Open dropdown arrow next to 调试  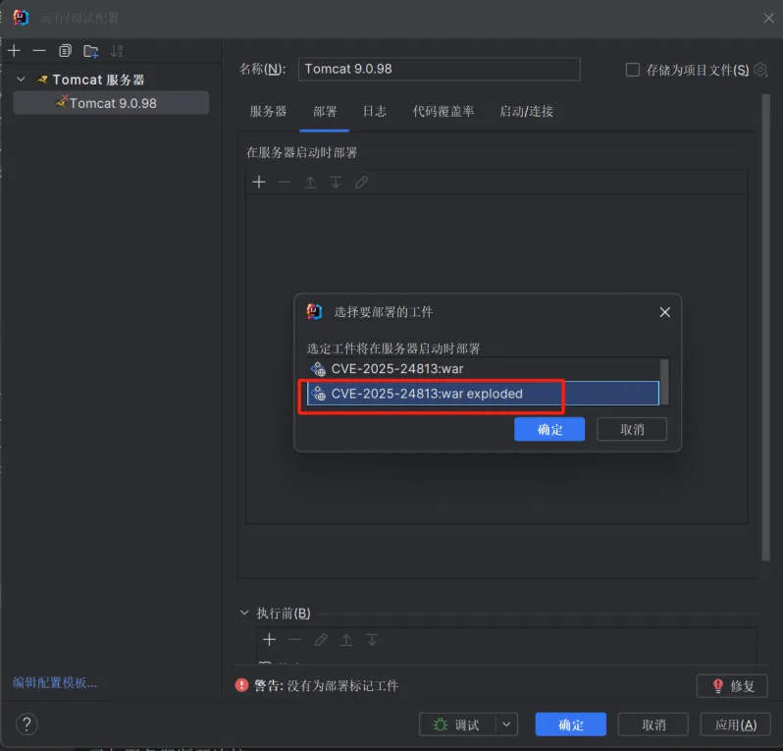pos(506,724)
